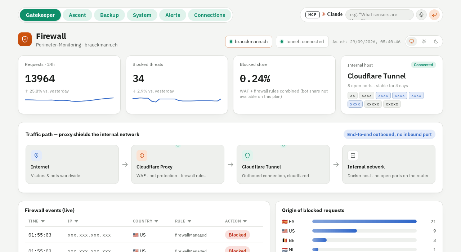Screen dimensions: 461x252
Task: Click the arrow between Internet and Cloudflare Proxy
Action: click(x=125, y=165)
